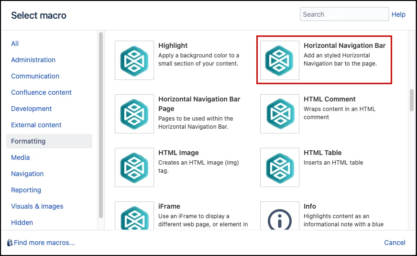Cancel the Select macro dialog
Image resolution: width=417 pixels, height=256 pixels.
tap(395, 243)
